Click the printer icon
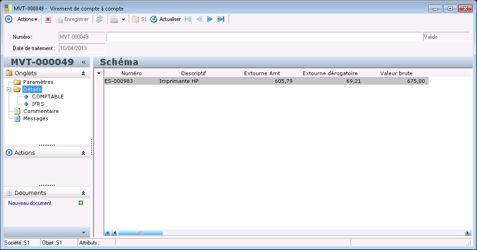This screenshot has width=477, height=250. point(114,19)
